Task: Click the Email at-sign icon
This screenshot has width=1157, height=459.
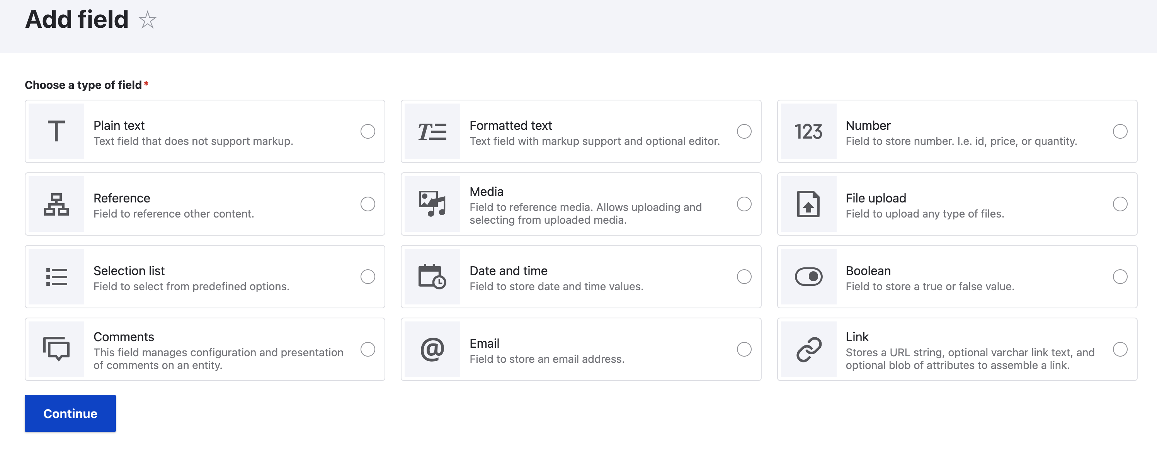Action: [432, 349]
